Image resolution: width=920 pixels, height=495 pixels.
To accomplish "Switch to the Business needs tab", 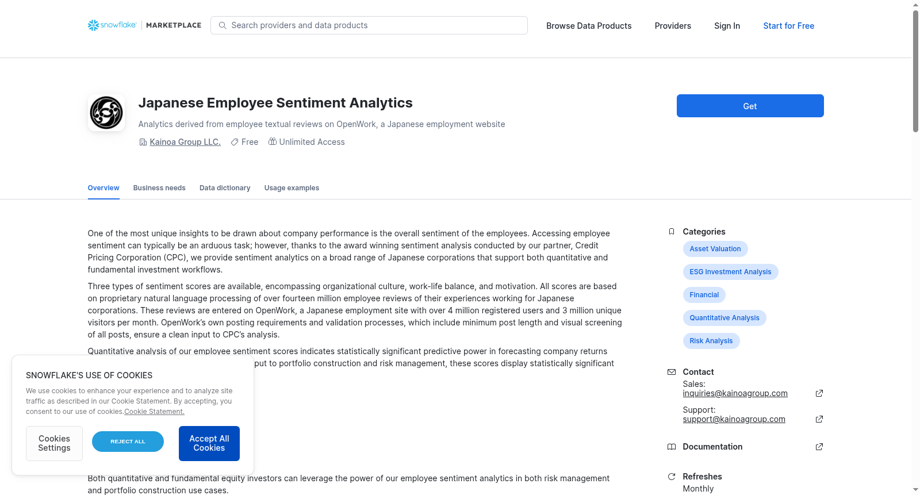I will (159, 188).
